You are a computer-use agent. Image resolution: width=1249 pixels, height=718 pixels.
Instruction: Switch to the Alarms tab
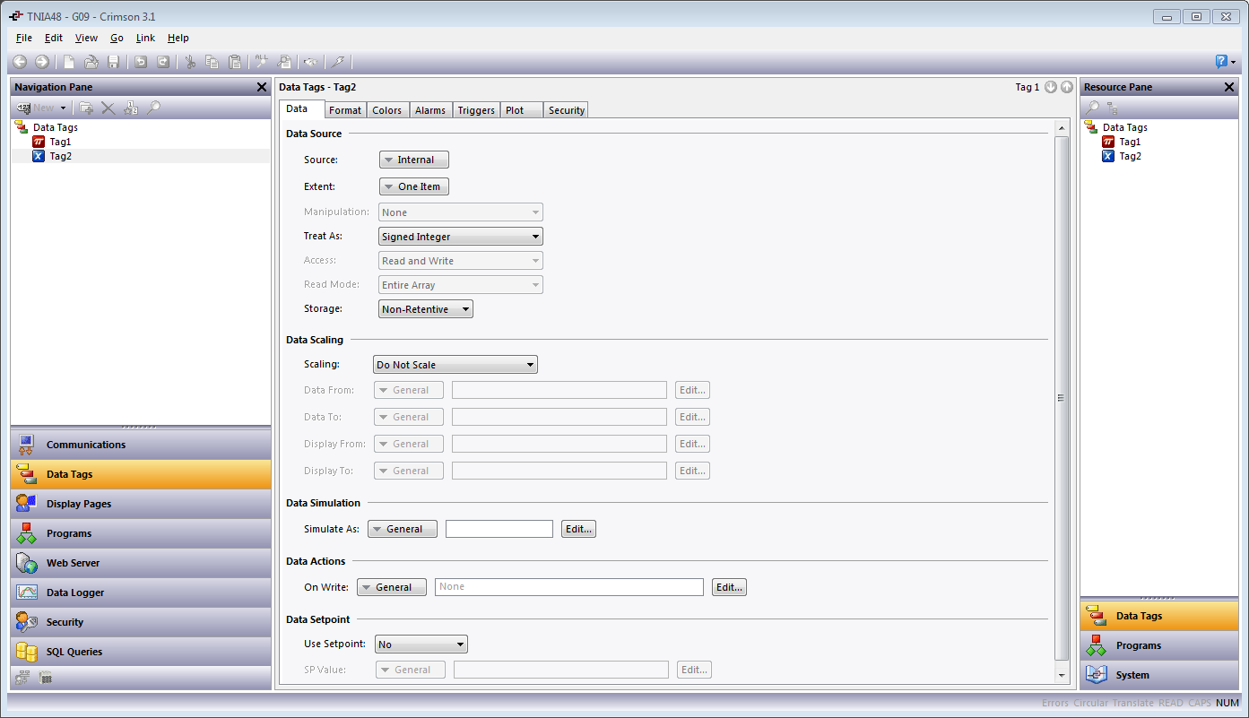click(x=430, y=110)
